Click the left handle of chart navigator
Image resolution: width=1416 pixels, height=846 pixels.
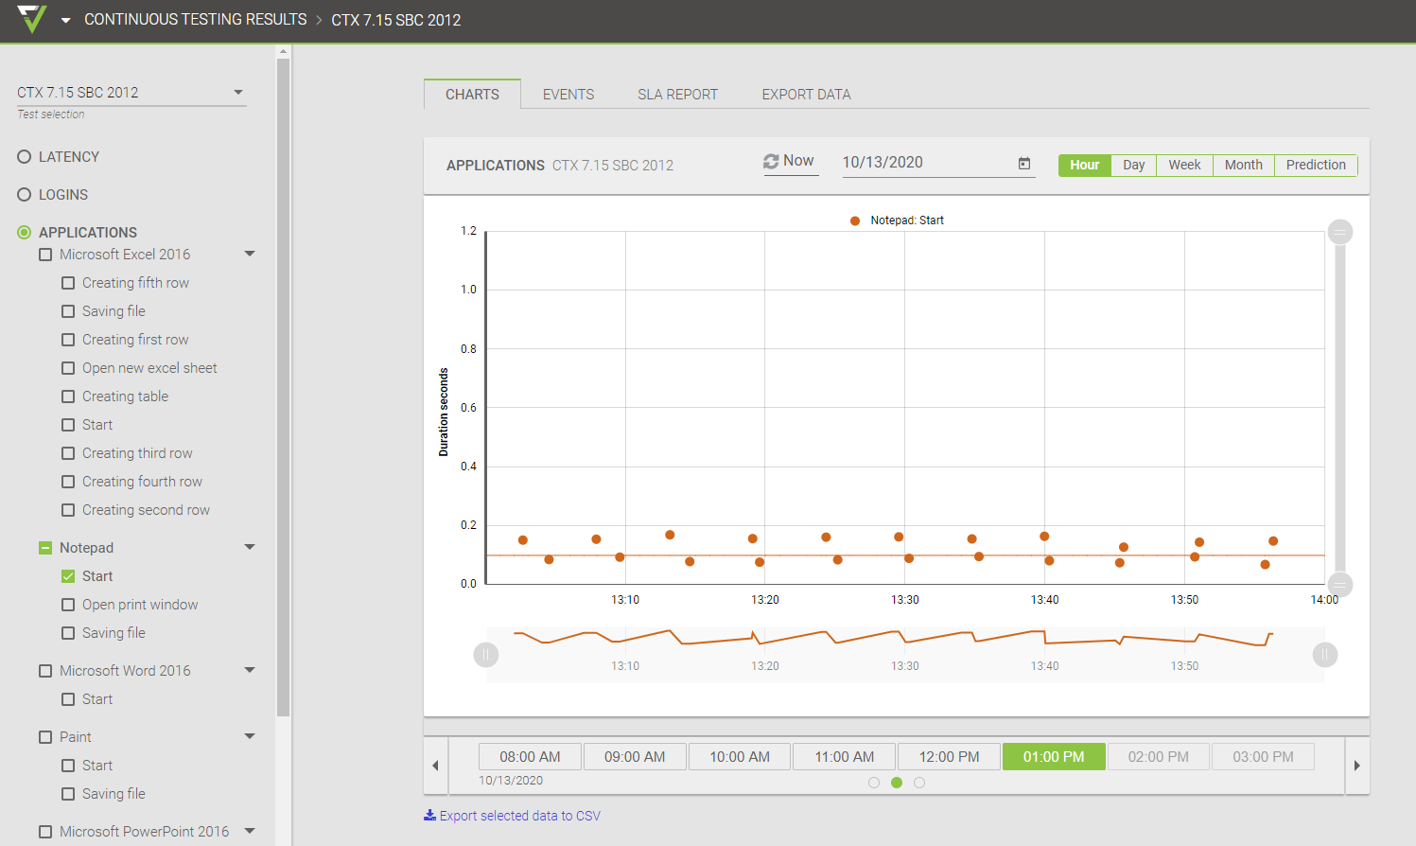click(486, 655)
